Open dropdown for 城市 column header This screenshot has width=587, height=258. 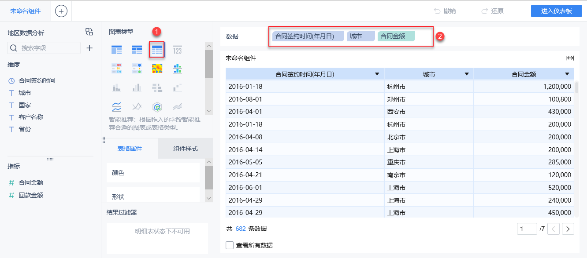click(x=467, y=74)
